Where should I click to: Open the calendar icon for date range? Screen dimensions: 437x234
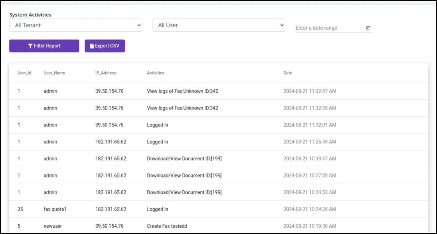coord(368,28)
